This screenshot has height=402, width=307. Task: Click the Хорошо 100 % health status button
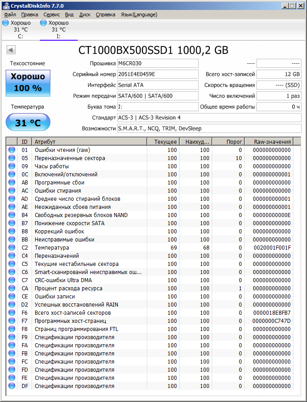(x=28, y=83)
